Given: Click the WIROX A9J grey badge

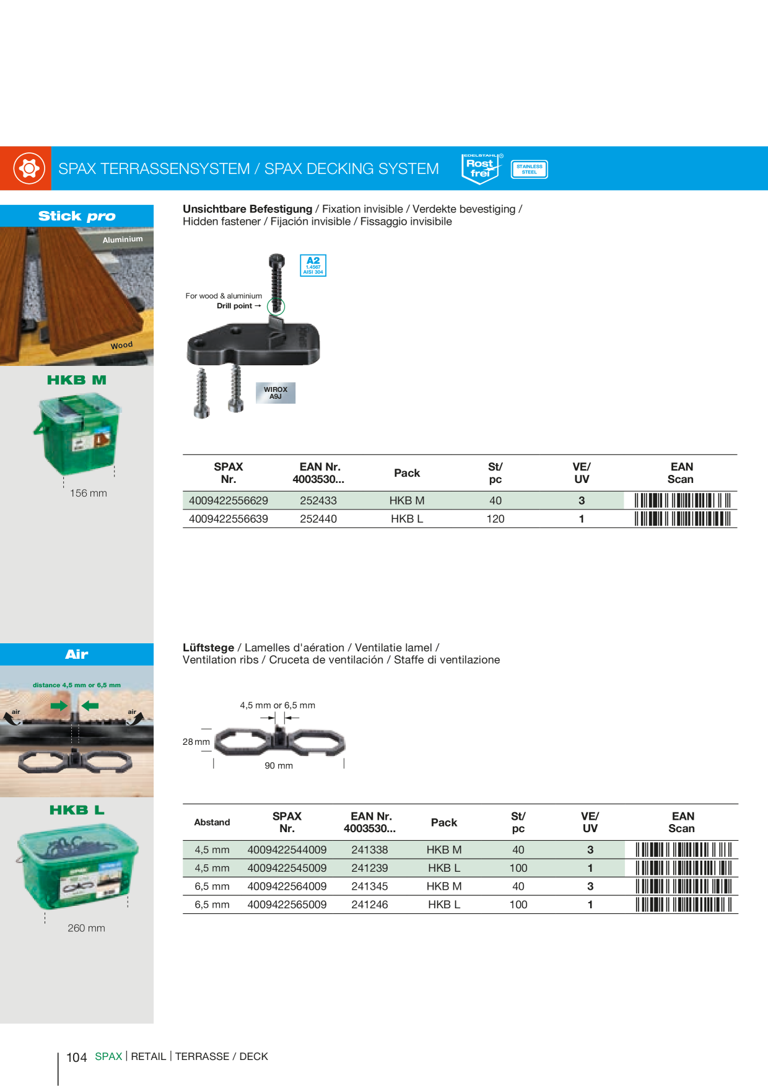Looking at the screenshot, I should pyautogui.click(x=276, y=393).
